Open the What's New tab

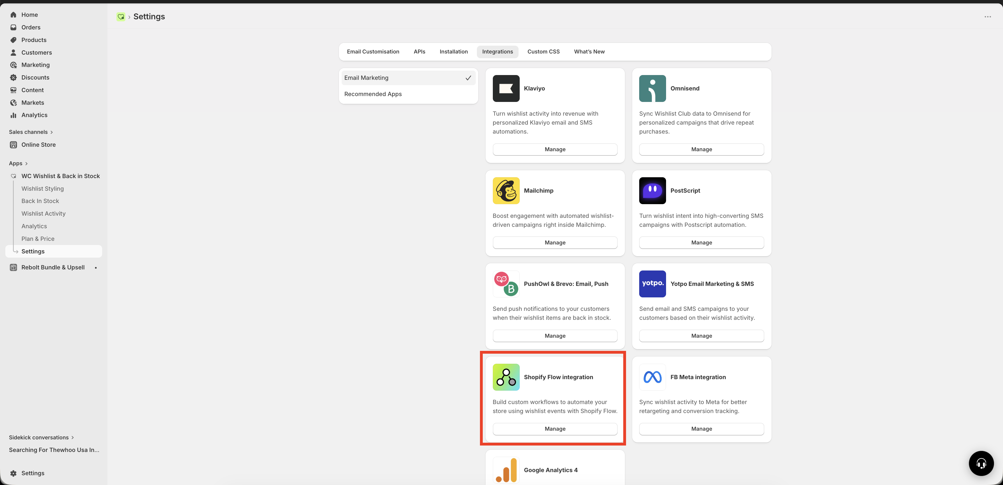tap(589, 52)
